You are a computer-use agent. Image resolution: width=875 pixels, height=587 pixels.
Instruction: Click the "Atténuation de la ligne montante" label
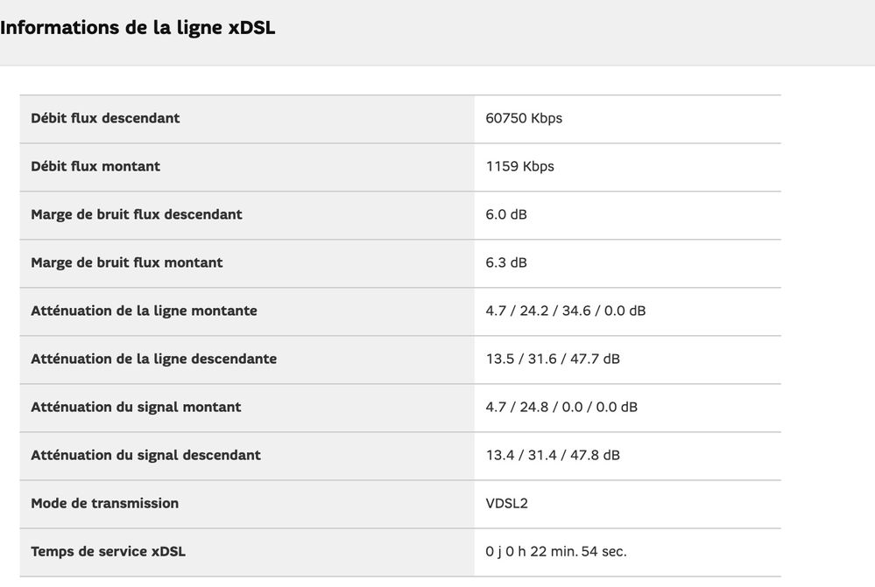pos(144,311)
